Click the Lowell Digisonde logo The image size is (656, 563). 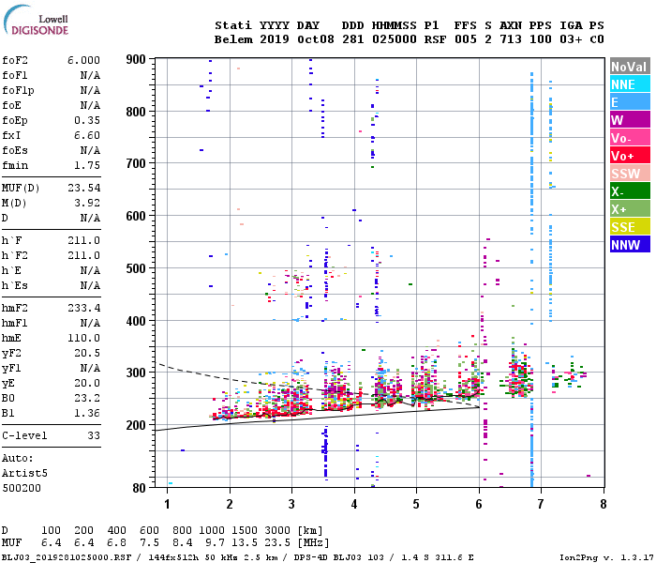pos(36,20)
